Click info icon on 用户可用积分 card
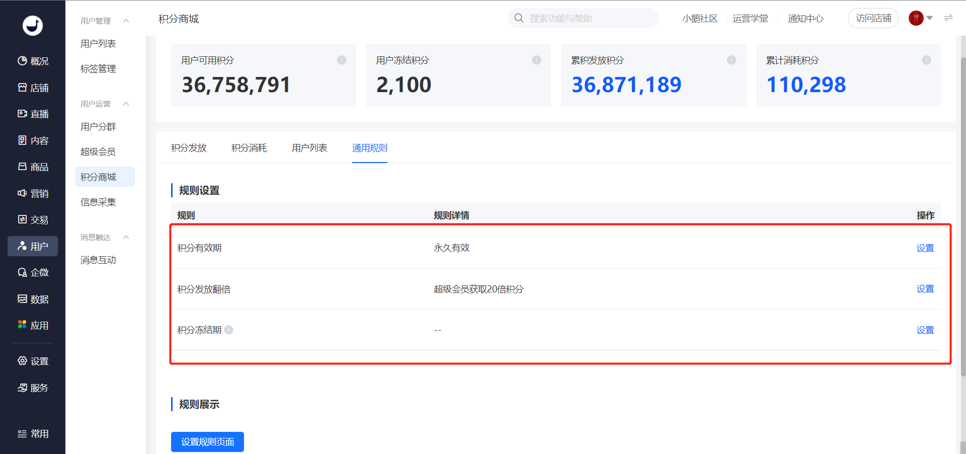This screenshot has height=454, width=966. click(342, 60)
